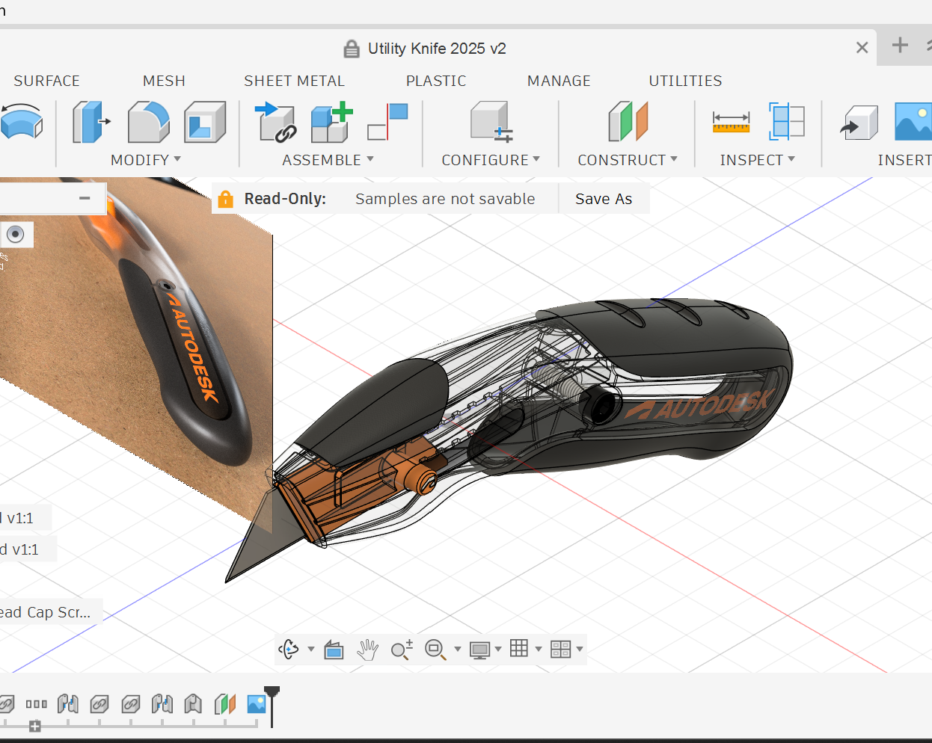
Task: Open the Orbit type dropdown arrow
Action: (x=311, y=650)
